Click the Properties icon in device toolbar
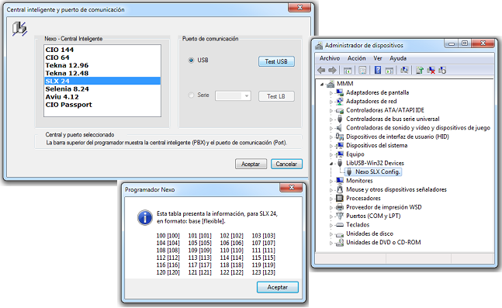Viewport: 502px width, 308px height. pos(362,70)
